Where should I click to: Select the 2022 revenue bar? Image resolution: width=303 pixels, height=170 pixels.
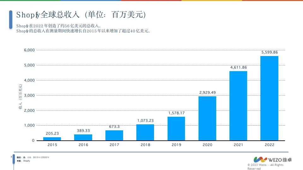point(269,98)
